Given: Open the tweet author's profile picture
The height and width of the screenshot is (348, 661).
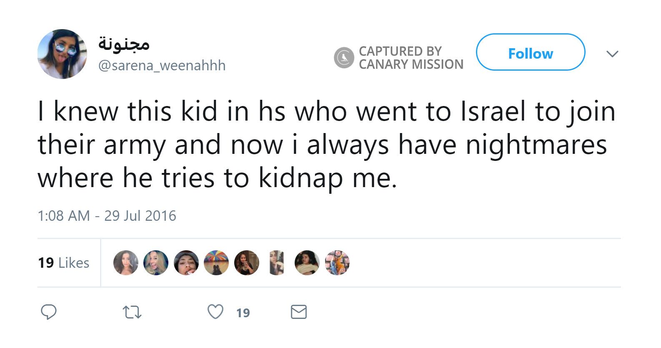Looking at the screenshot, I should click(x=62, y=54).
